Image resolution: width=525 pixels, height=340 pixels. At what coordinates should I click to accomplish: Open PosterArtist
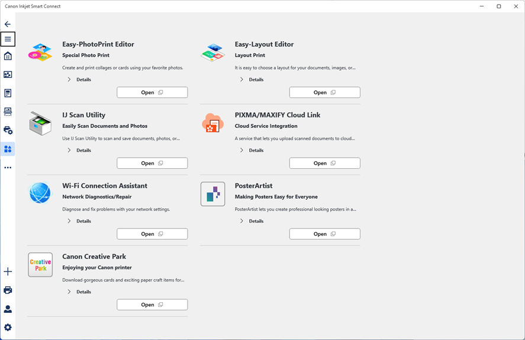325,234
